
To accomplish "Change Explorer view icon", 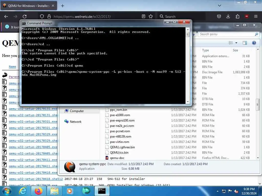I will pos(231,43).
